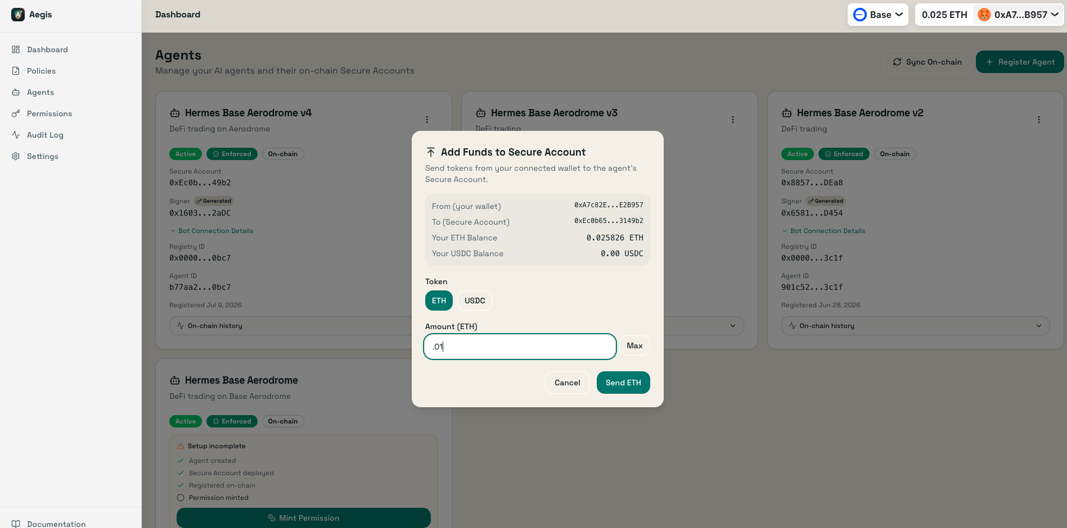The height and width of the screenshot is (528, 1067).
Task: Click the Setup incomplete warning icon
Action: click(181, 446)
